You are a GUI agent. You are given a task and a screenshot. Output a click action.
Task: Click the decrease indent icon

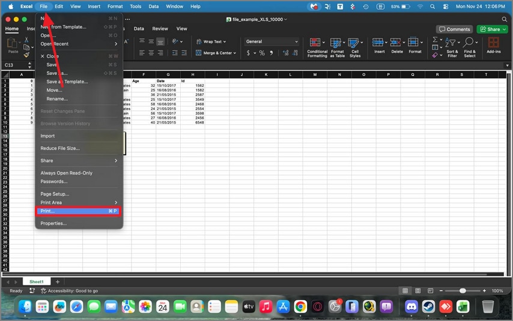pos(175,53)
